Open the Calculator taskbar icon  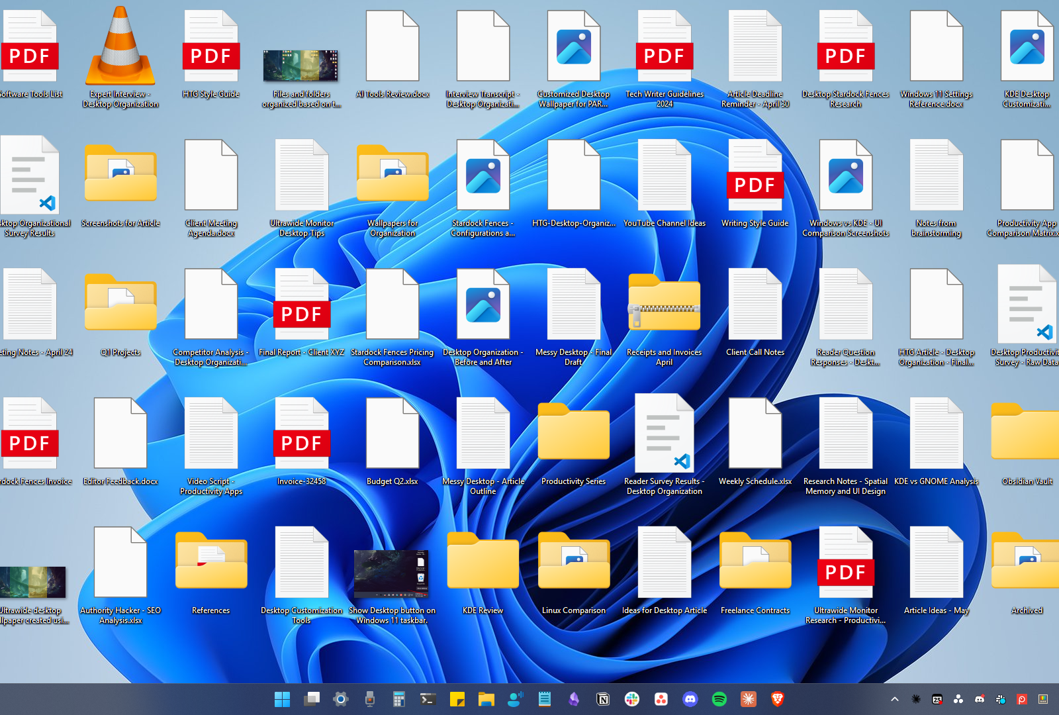tap(398, 699)
